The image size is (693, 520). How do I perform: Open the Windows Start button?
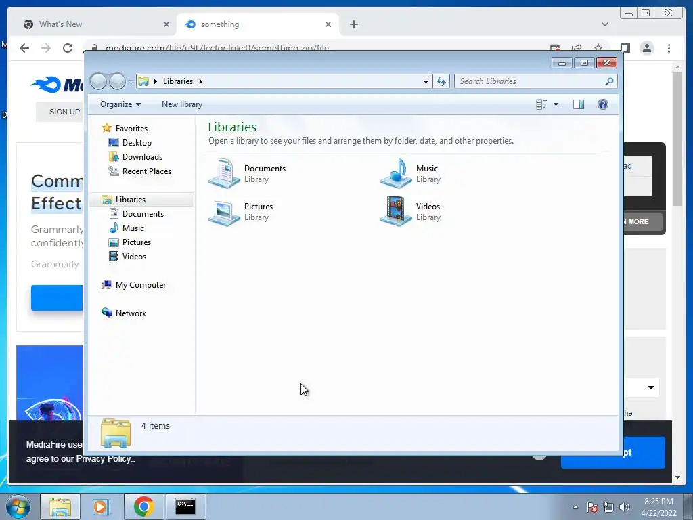[x=18, y=506]
